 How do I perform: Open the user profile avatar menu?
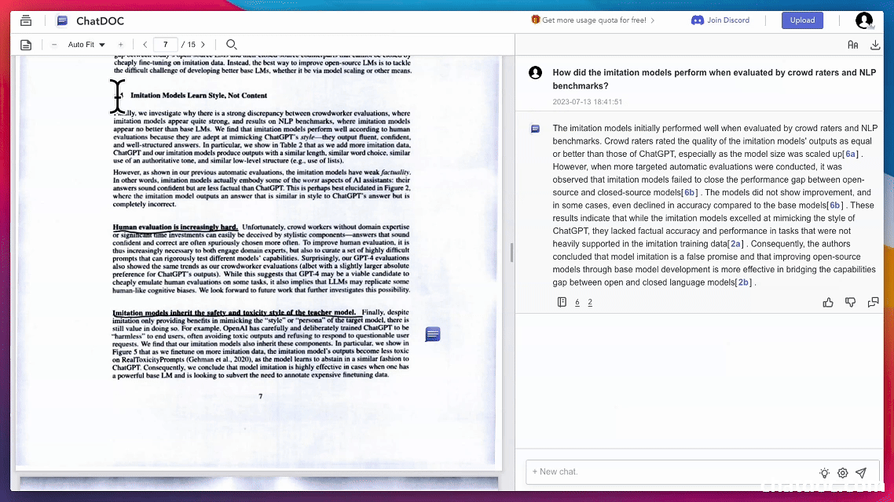(x=864, y=20)
